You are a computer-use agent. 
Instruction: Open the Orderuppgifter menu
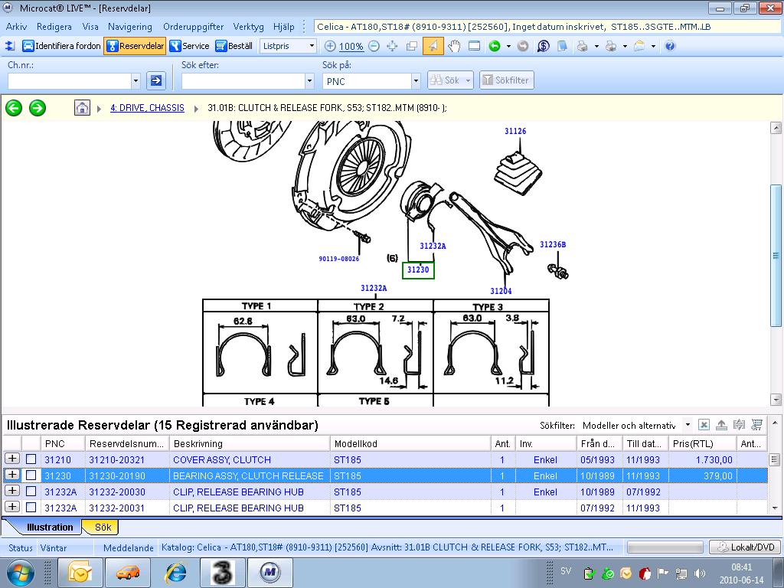pos(194,27)
